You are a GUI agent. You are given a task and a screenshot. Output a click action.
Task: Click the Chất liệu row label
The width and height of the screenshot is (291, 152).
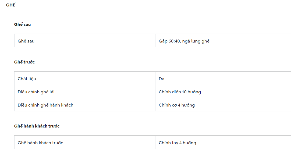click(x=27, y=79)
